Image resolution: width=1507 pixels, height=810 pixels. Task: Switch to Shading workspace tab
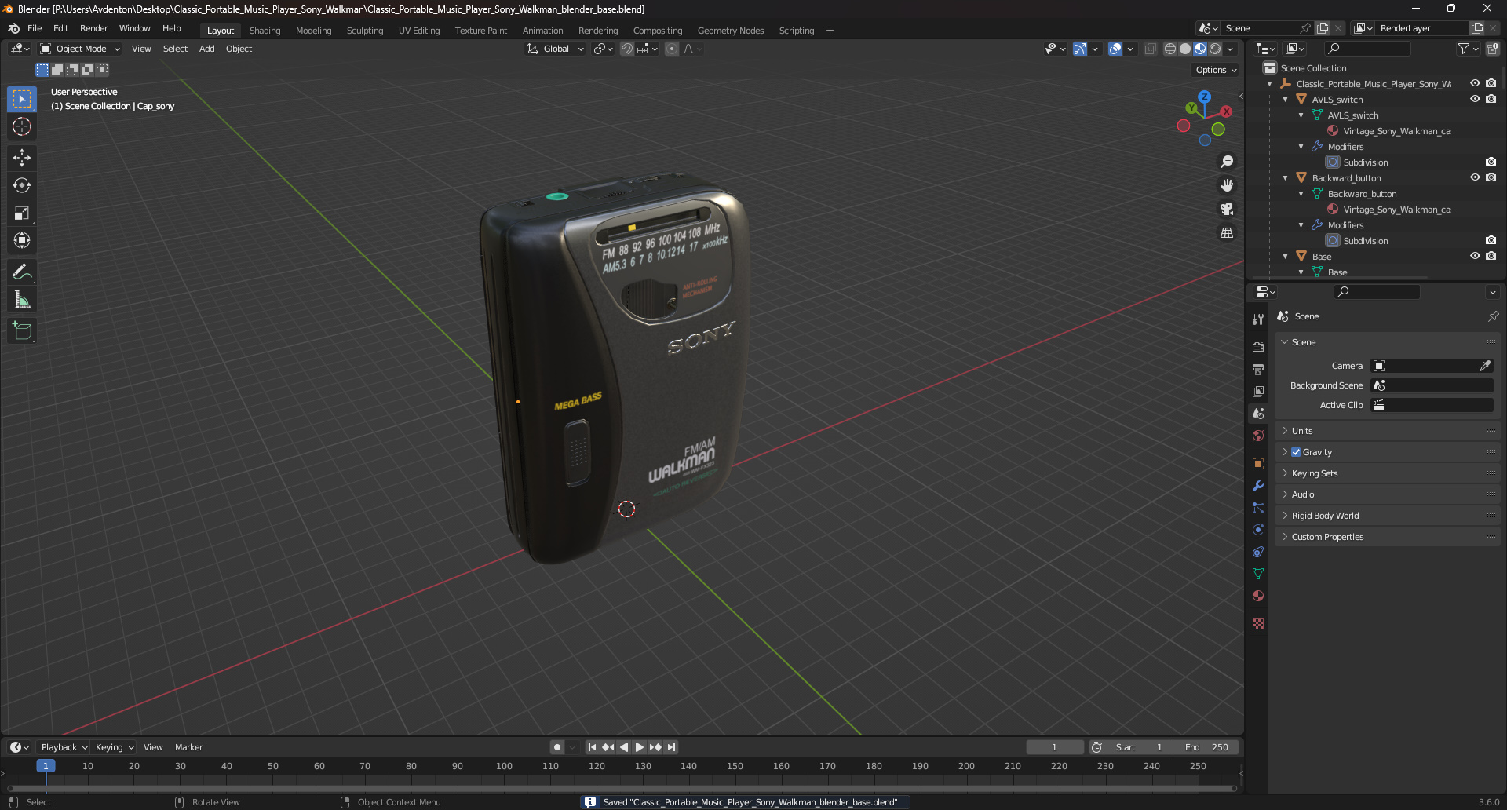(x=265, y=31)
